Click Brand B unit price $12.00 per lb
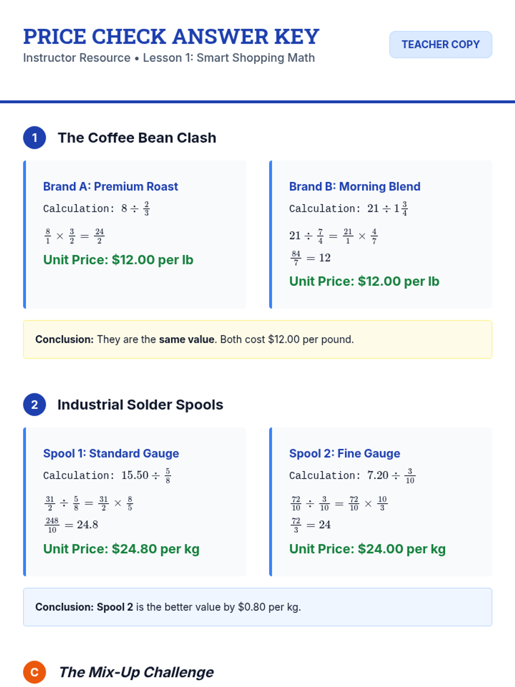The height and width of the screenshot is (687, 515). 364,281
